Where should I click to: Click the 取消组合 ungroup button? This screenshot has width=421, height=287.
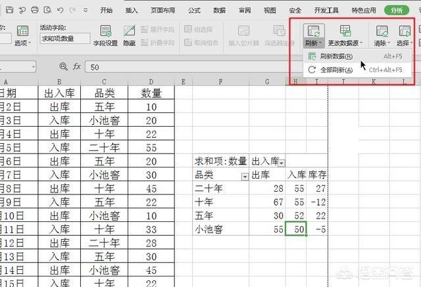tap(201, 42)
